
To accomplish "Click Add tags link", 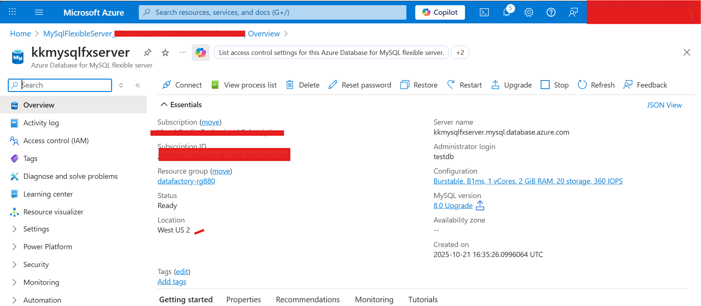I will tap(172, 282).
